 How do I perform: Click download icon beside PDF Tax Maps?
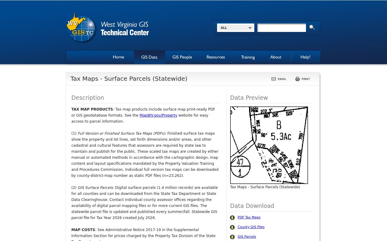coord(232,218)
